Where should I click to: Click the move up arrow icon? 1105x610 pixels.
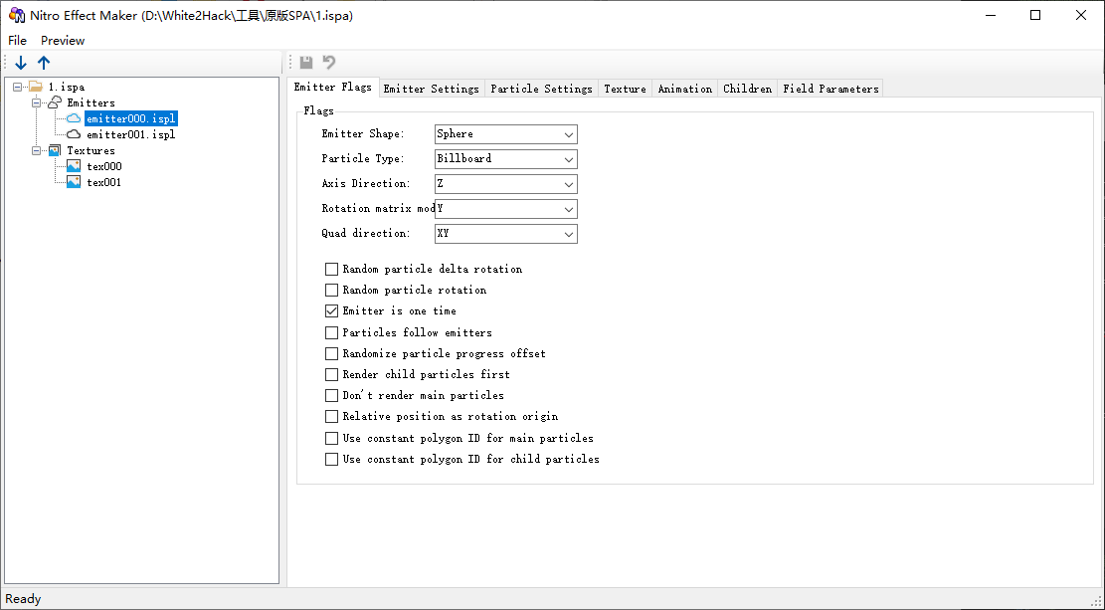pyautogui.click(x=44, y=63)
